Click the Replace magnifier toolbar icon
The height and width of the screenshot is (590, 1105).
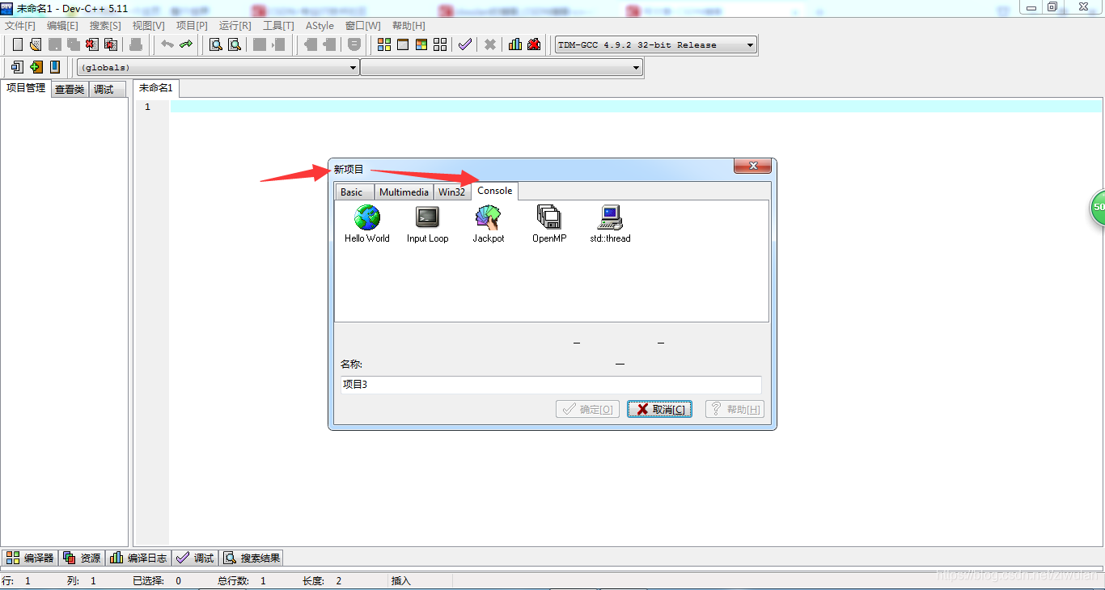[x=235, y=44]
